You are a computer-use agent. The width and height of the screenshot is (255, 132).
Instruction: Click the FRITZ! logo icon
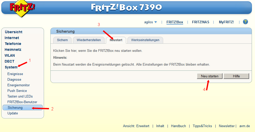pyautogui.click(x=22, y=8)
